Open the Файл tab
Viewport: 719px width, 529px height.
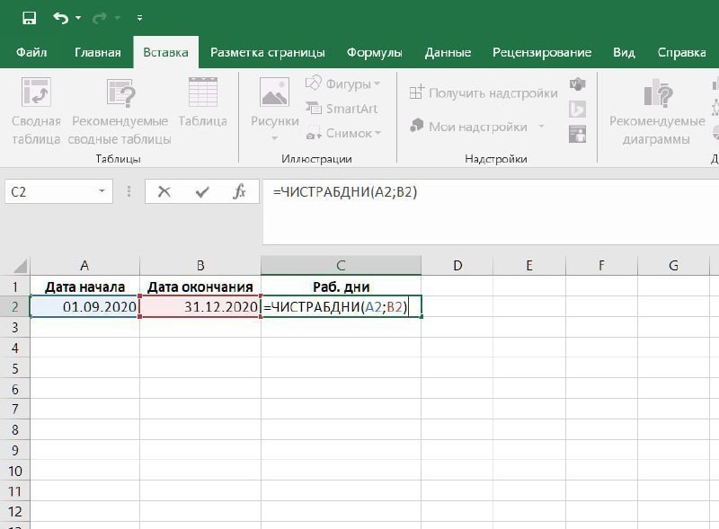point(31,52)
